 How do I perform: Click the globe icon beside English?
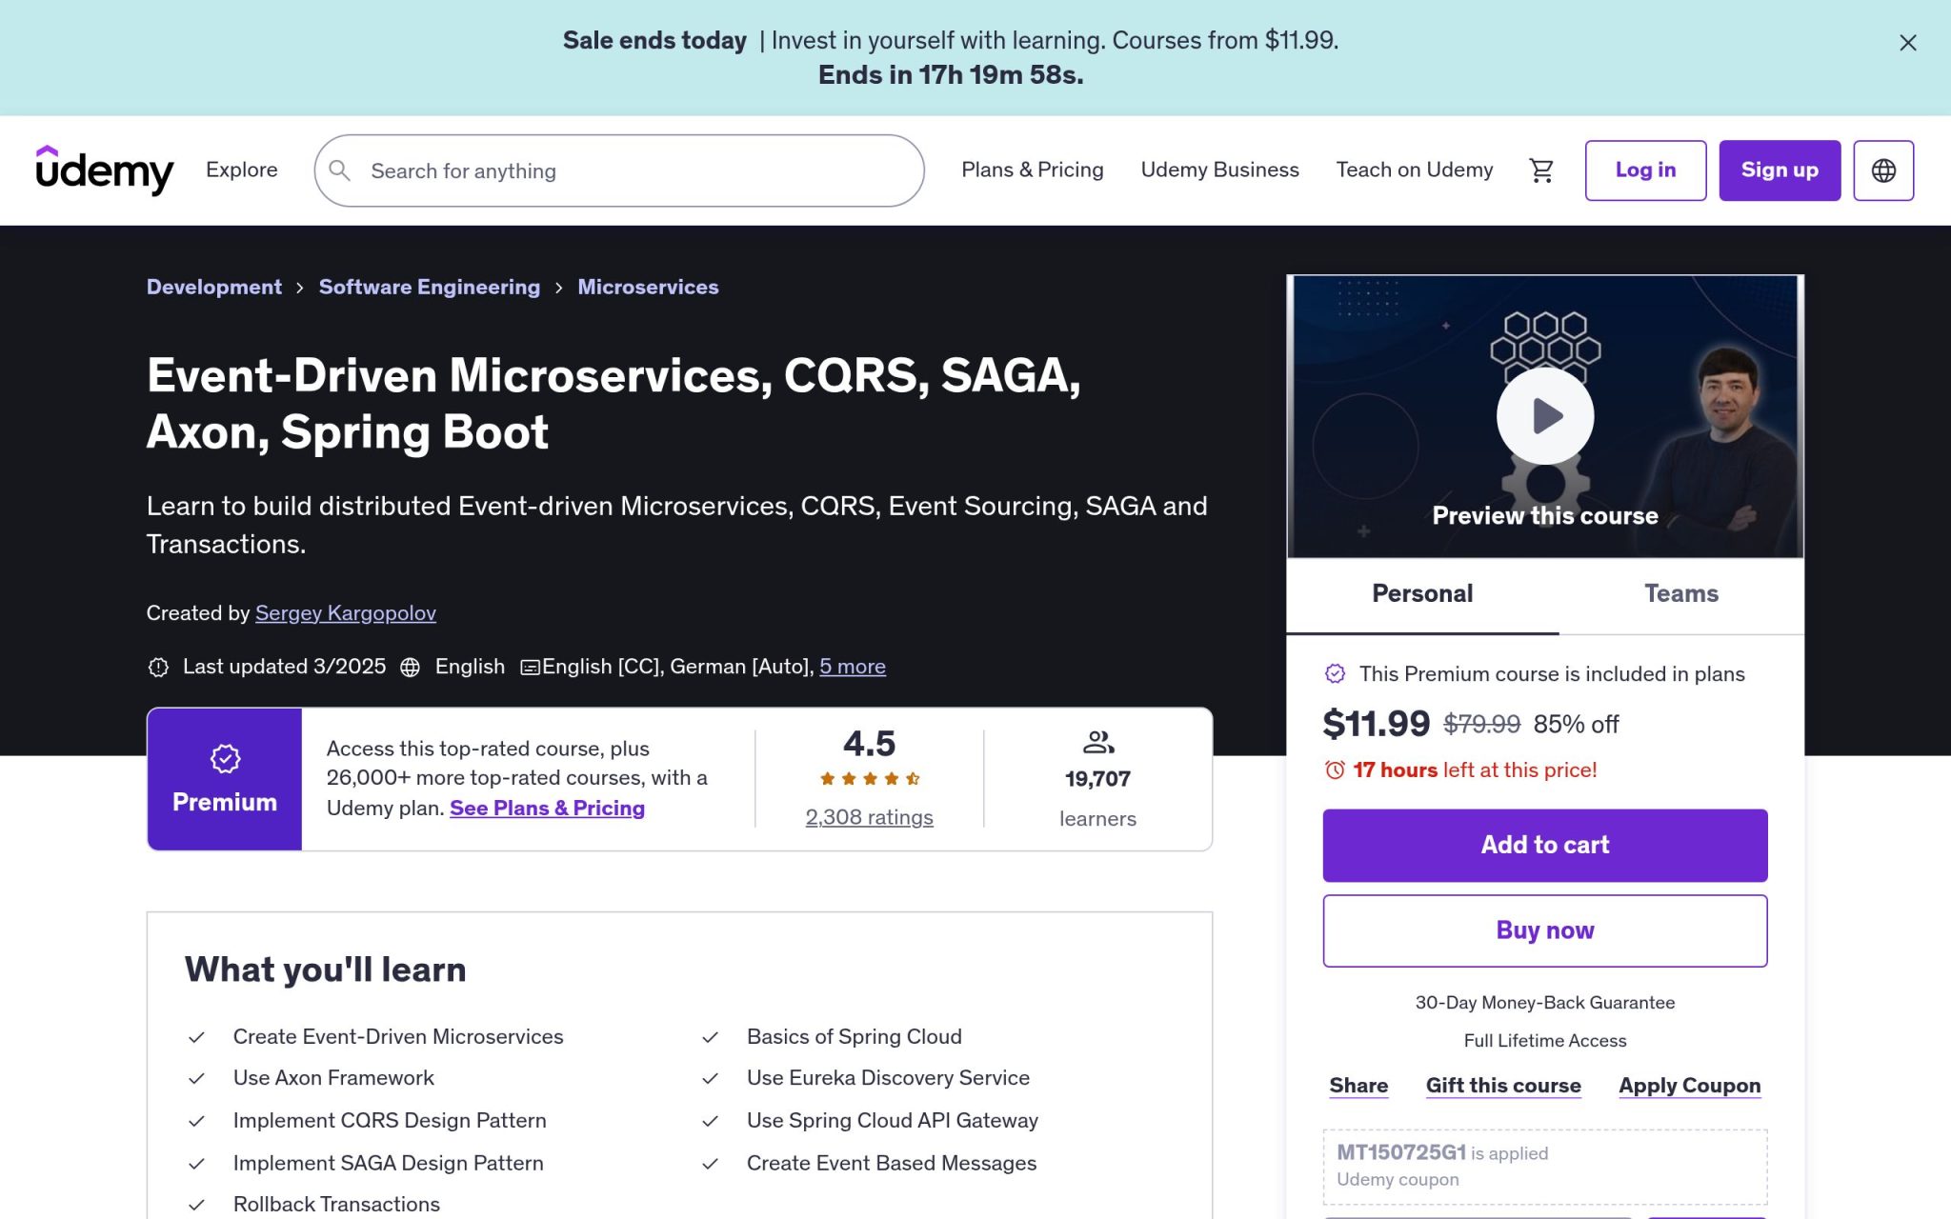point(410,667)
